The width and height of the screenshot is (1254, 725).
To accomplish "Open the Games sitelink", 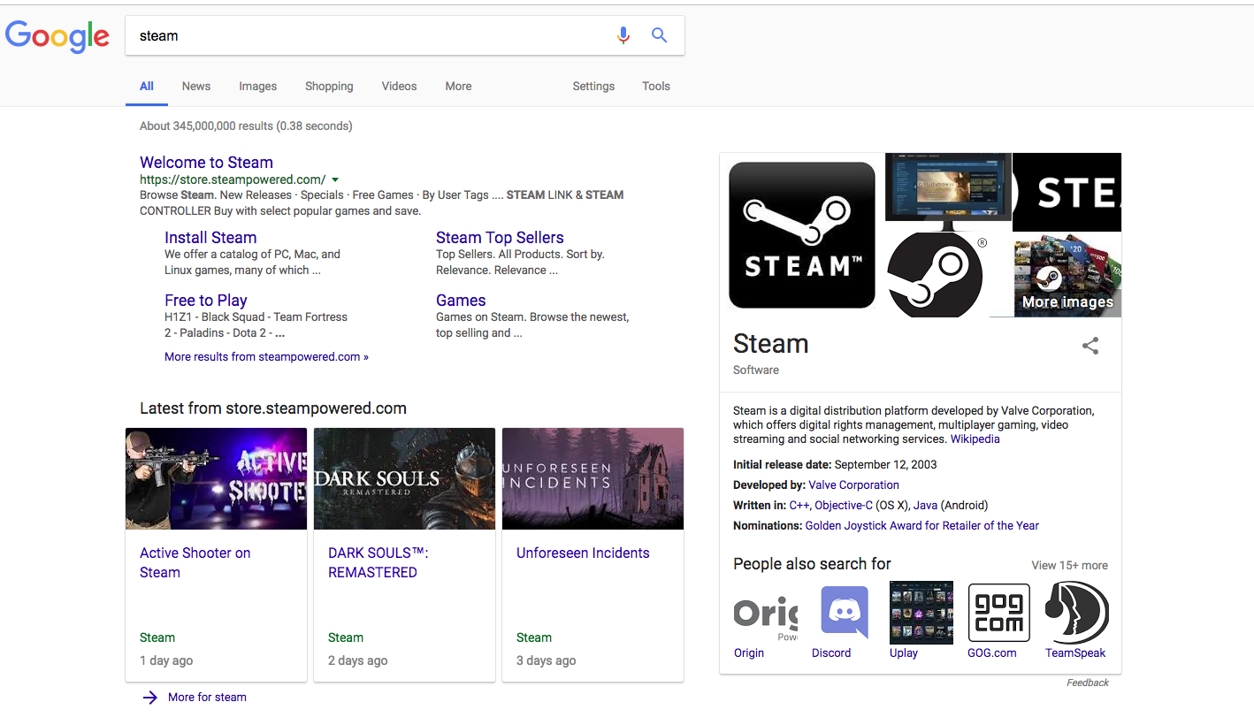I will click(461, 301).
